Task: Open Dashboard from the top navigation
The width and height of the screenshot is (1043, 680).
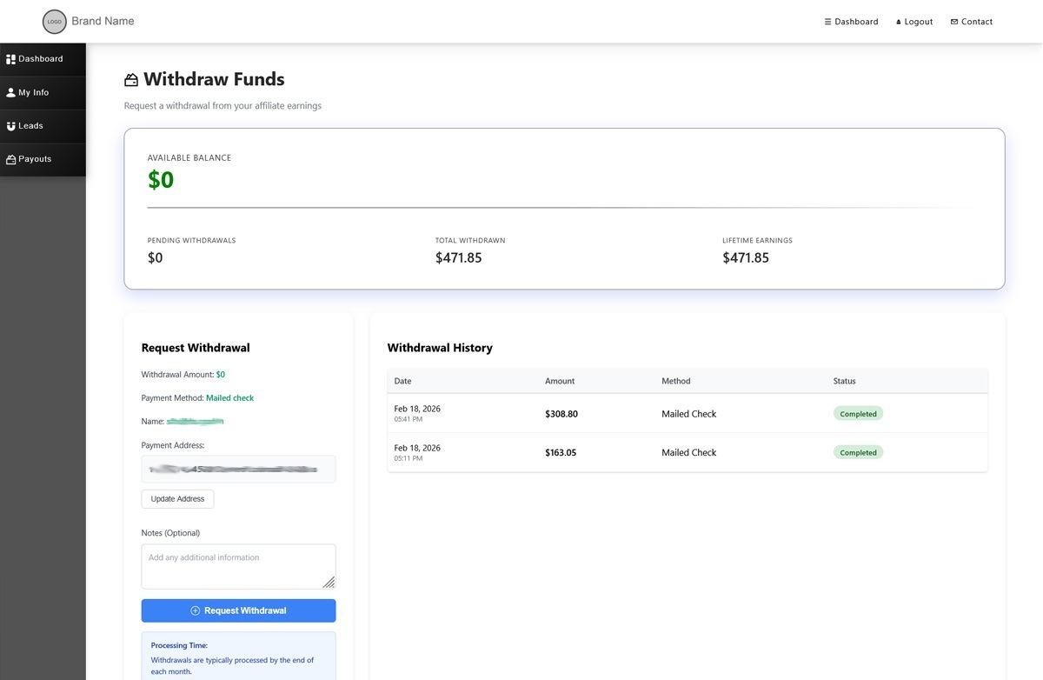Action: pyautogui.click(x=856, y=22)
